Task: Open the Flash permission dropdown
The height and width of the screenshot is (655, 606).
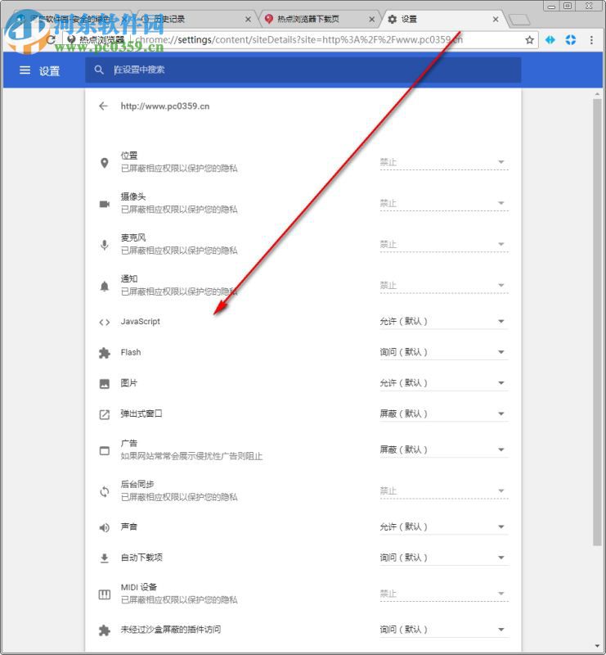Action: [443, 352]
